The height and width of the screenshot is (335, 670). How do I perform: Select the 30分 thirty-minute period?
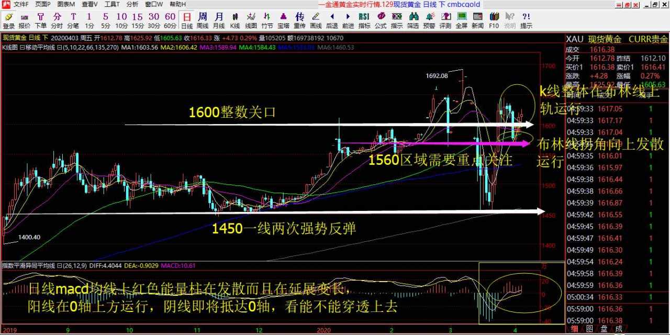154,20
